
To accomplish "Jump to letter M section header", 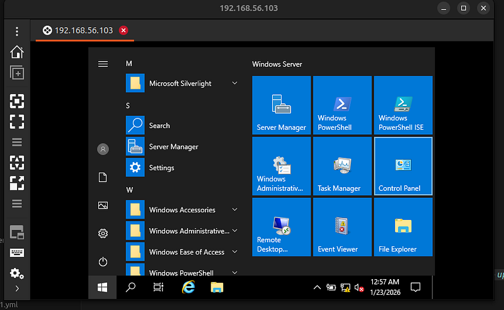I will (129, 64).
